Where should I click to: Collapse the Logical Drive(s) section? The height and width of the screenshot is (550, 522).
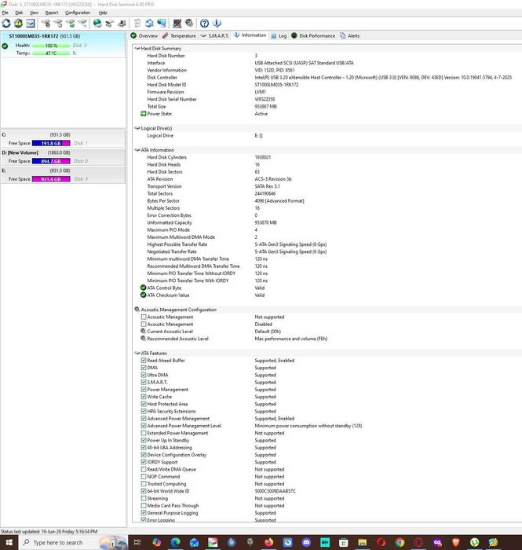click(x=137, y=128)
